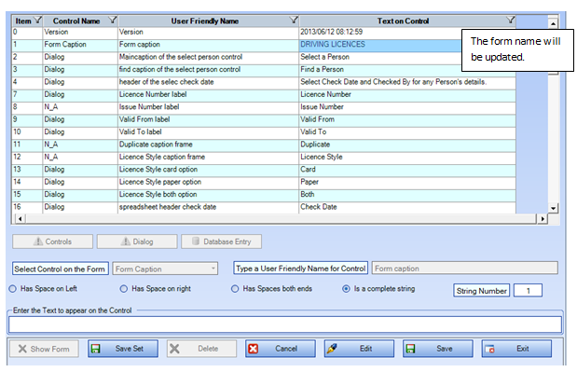Select the Licence Style caption frame cell
This screenshot has height=372, width=577.
coord(208,158)
